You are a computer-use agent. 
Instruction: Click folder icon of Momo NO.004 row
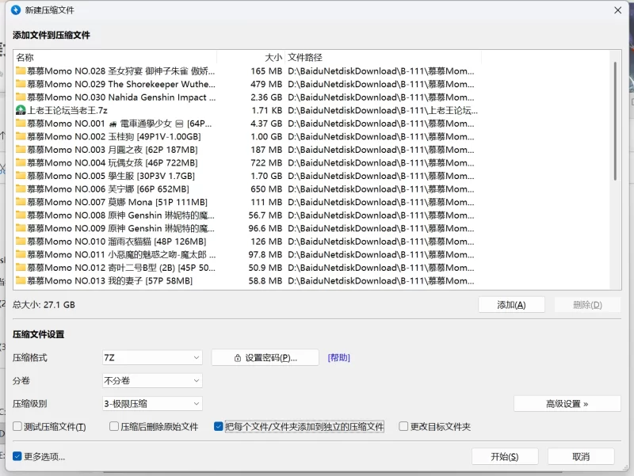tap(21, 162)
